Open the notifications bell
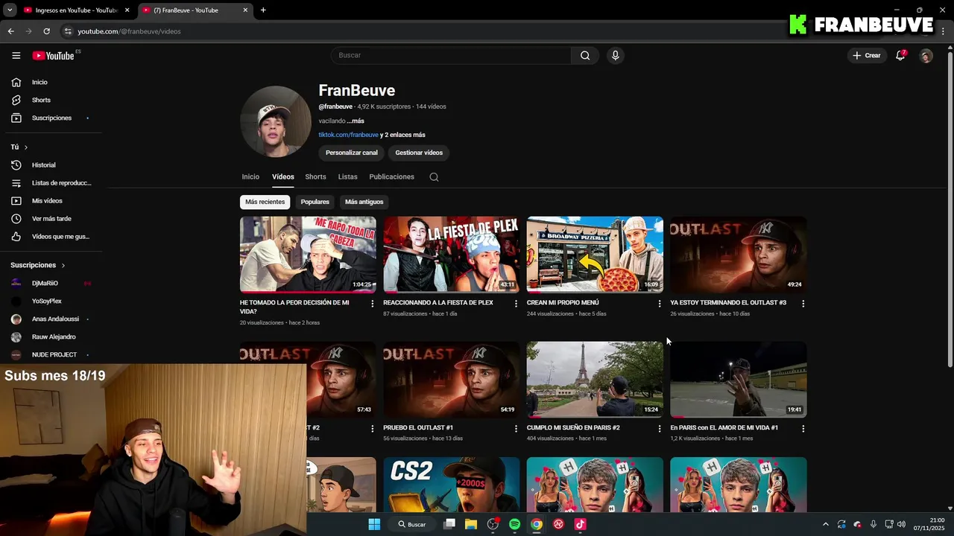 (x=900, y=55)
